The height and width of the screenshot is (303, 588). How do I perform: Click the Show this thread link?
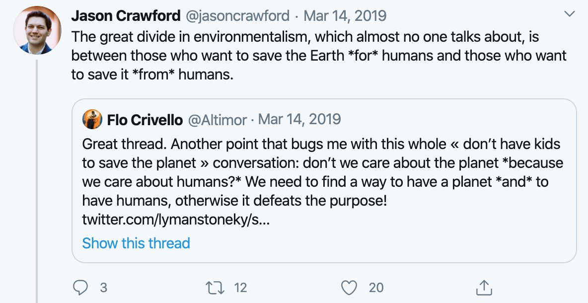(136, 243)
